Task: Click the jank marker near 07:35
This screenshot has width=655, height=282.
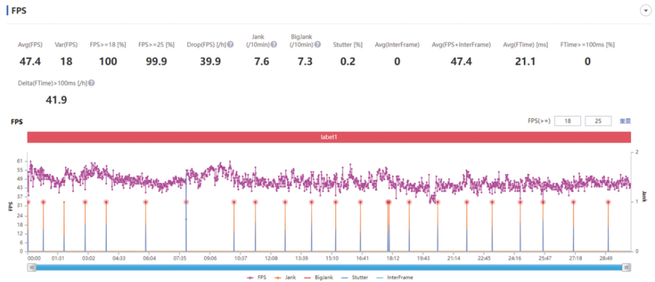Action: (186, 202)
